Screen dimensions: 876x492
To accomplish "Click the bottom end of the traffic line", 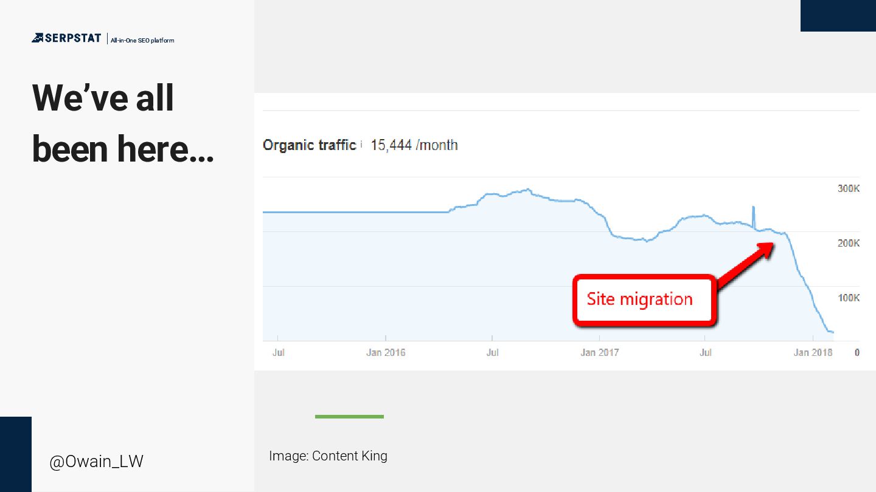I will (x=832, y=332).
